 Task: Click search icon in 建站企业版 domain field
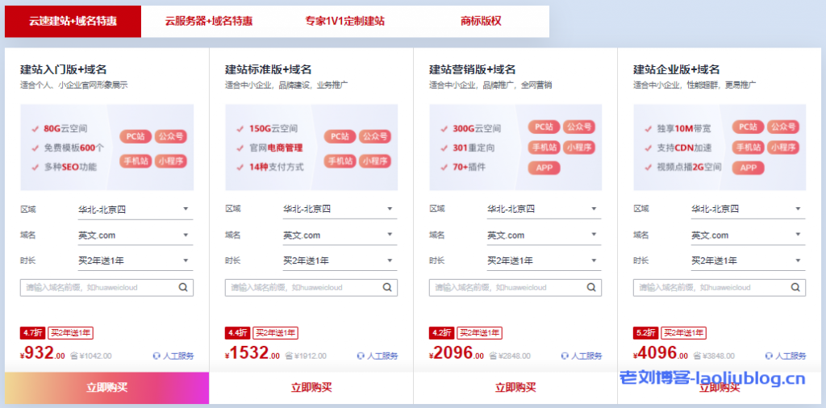tap(796, 287)
